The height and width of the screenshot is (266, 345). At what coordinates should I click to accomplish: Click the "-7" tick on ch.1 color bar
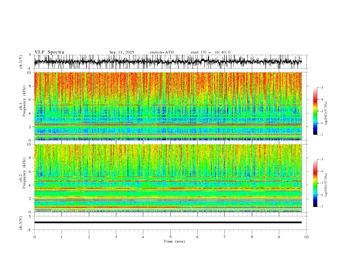coord(321,135)
